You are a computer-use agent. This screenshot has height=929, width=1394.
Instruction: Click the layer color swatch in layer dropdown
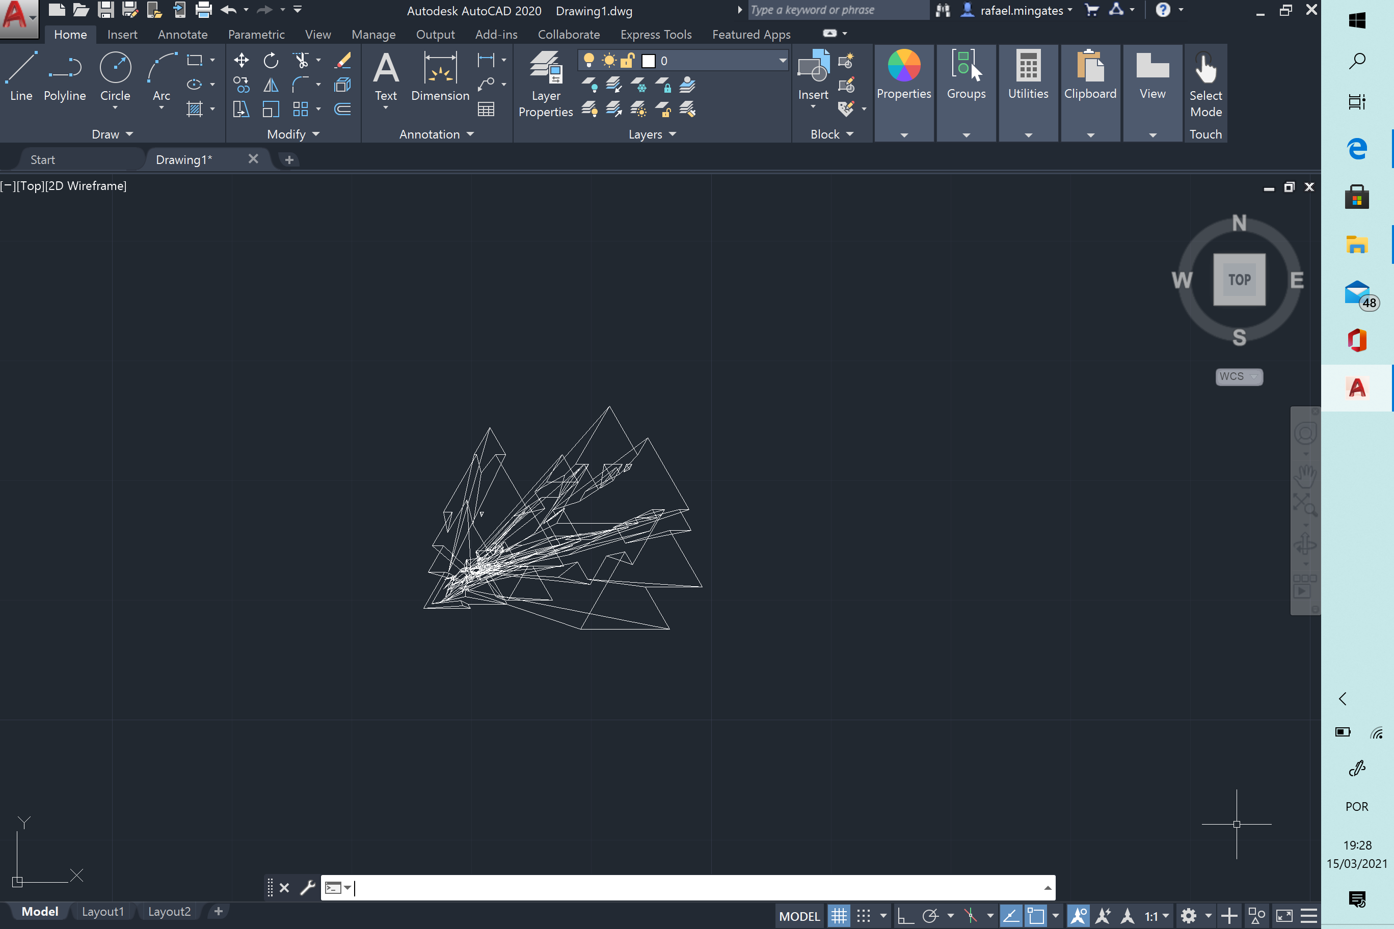click(649, 61)
